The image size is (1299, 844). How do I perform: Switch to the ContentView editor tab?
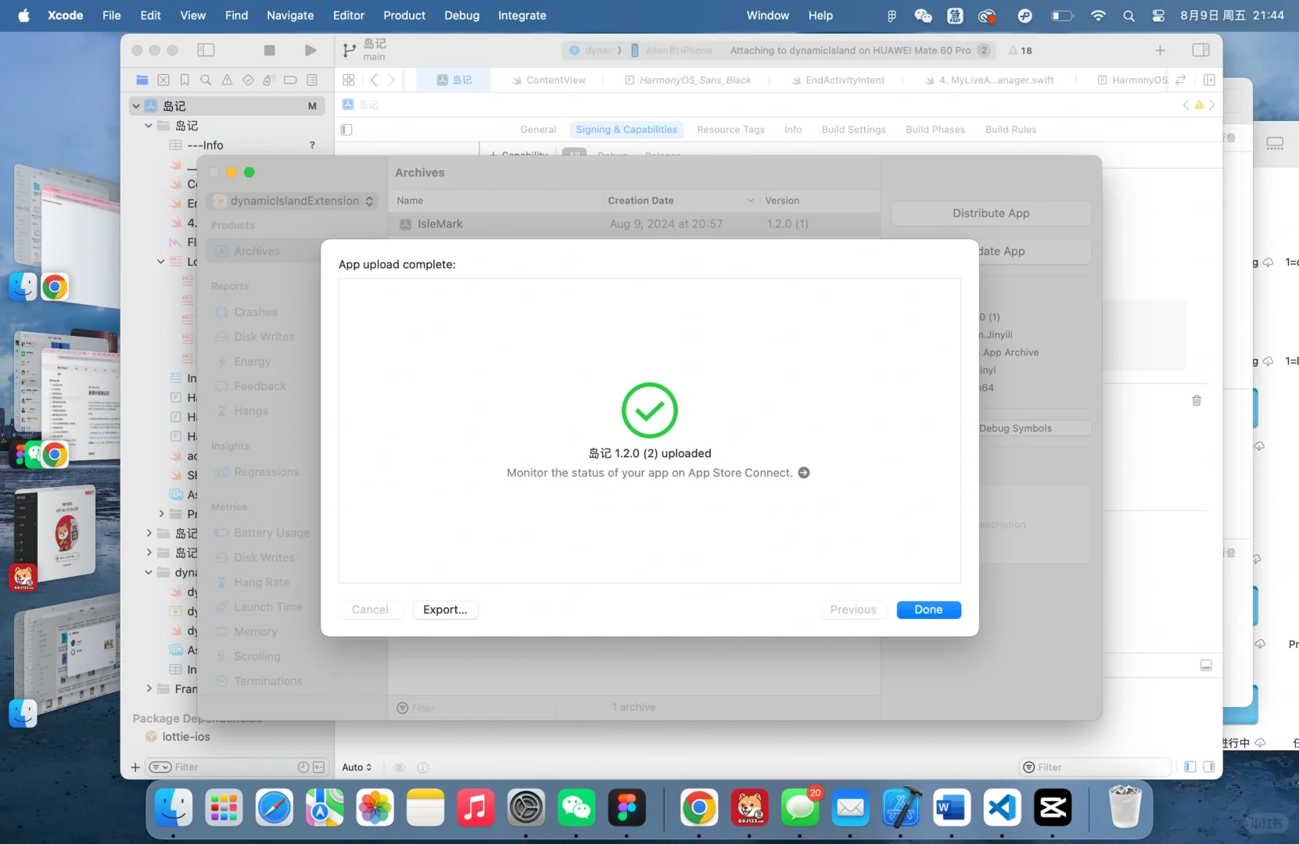548,80
